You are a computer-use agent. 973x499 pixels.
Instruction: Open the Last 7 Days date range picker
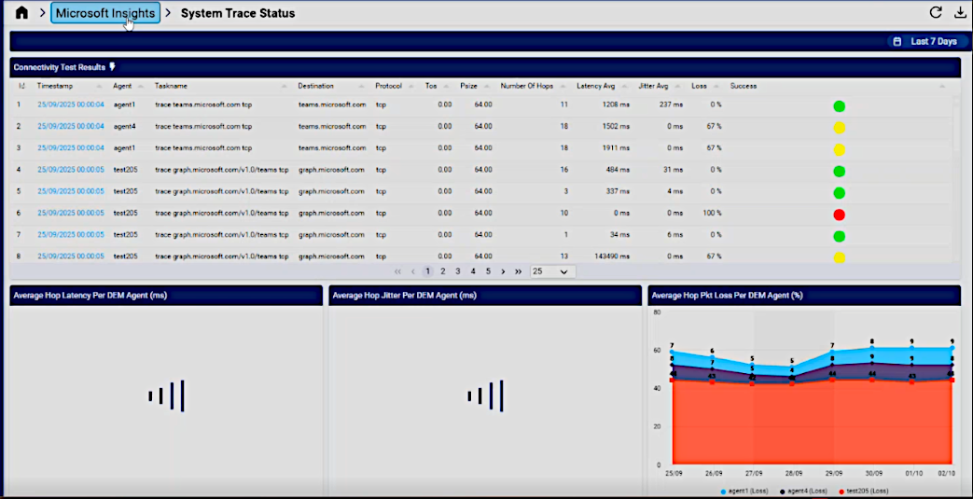(x=927, y=42)
